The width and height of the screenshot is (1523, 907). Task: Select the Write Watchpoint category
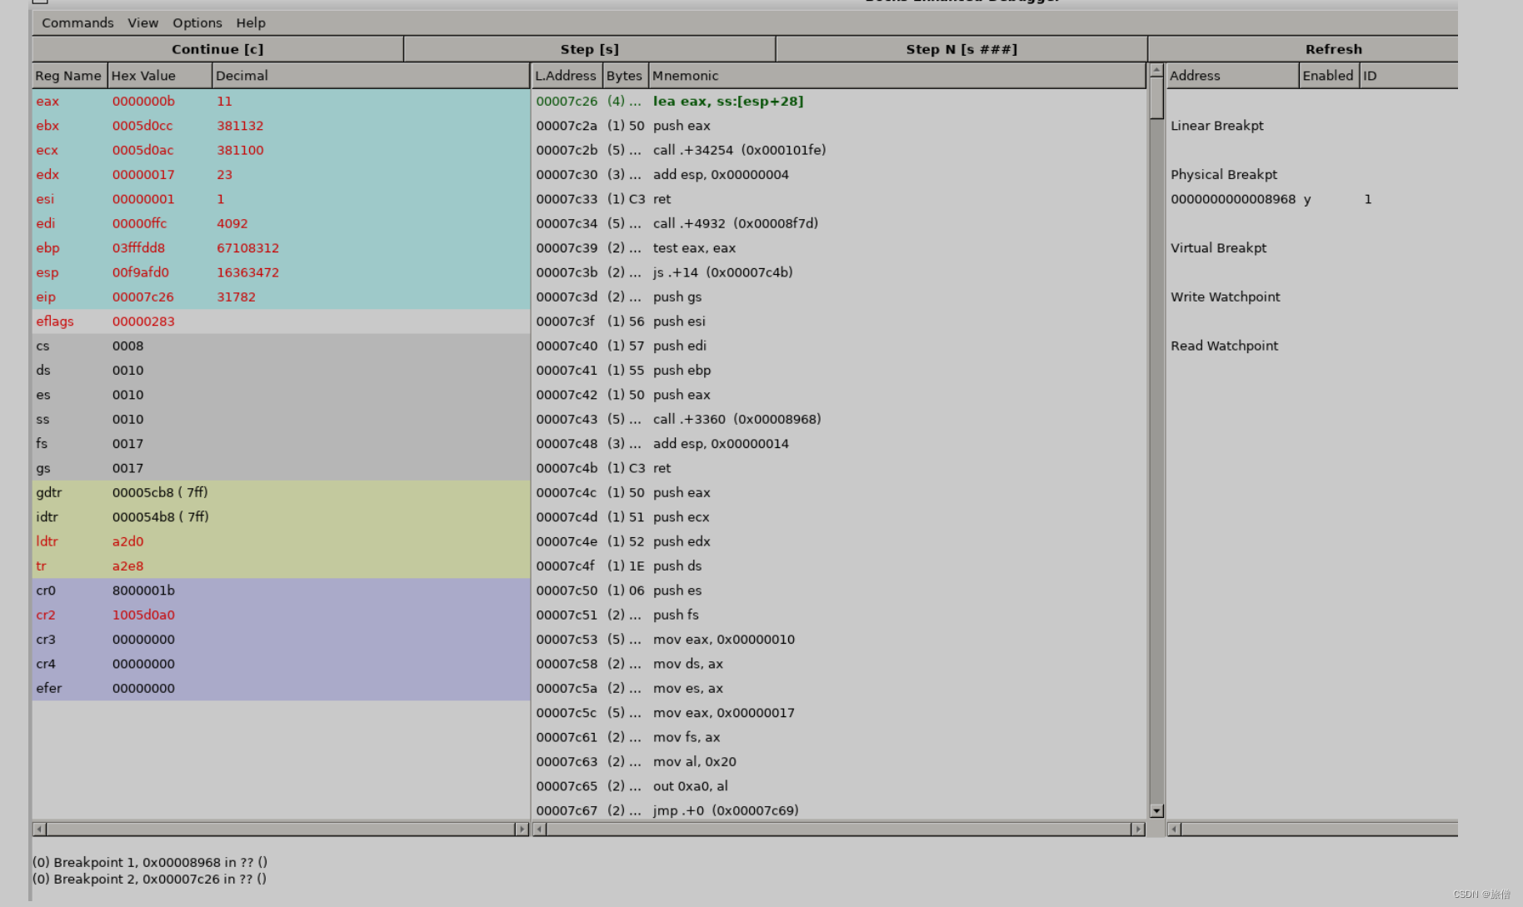(1226, 297)
